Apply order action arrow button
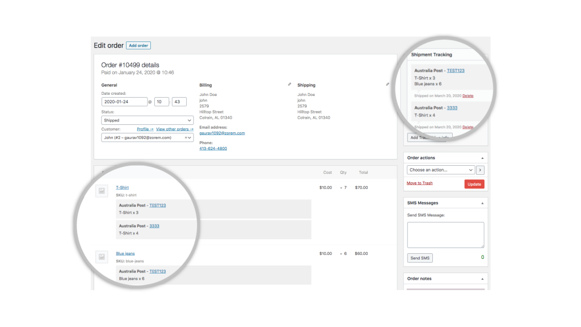The height and width of the screenshot is (327, 581). click(480, 170)
